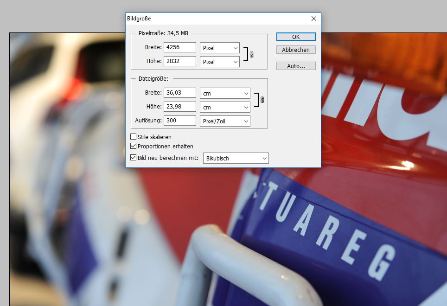Click the document Breite field showing 36,03

pos(179,93)
